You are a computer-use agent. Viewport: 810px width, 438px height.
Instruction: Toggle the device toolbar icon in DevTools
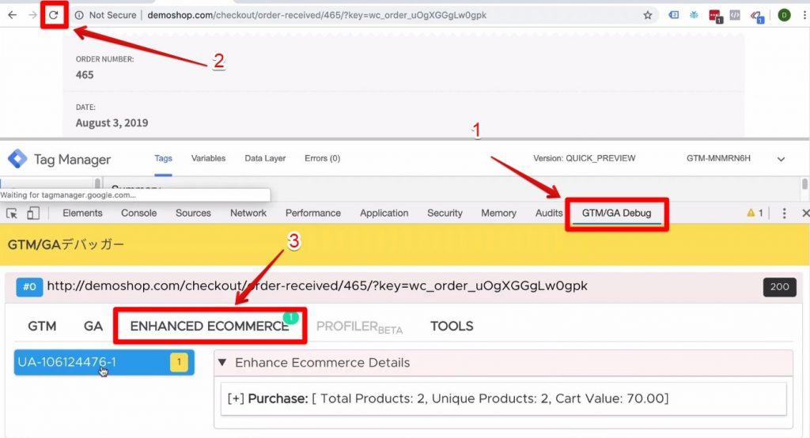click(x=33, y=213)
